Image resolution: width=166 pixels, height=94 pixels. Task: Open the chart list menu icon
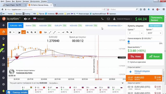(10, 32)
